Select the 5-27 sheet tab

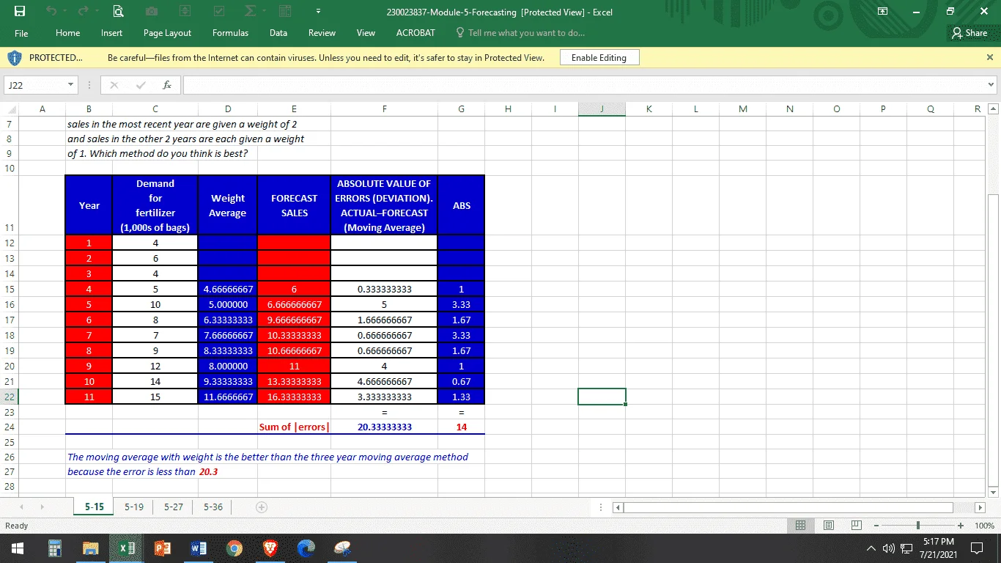pos(174,507)
